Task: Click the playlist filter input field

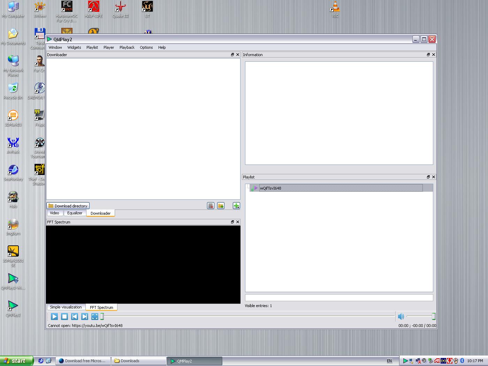Action: pyautogui.click(x=339, y=298)
